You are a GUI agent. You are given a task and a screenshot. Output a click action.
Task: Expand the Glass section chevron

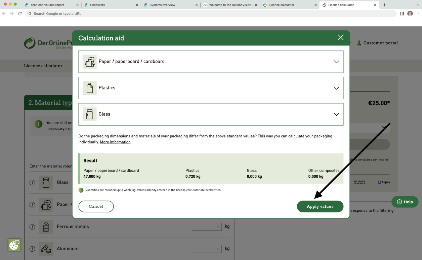[x=336, y=114]
